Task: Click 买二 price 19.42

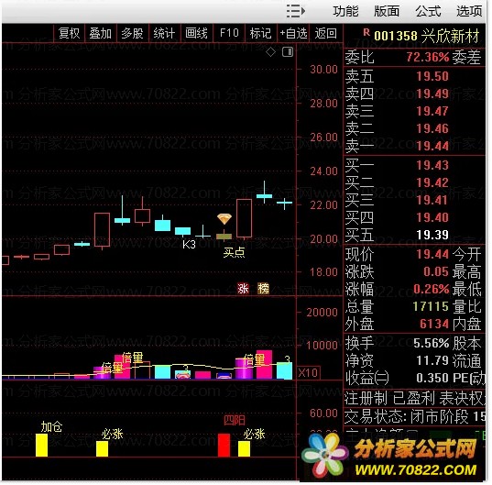Action: (432, 182)
